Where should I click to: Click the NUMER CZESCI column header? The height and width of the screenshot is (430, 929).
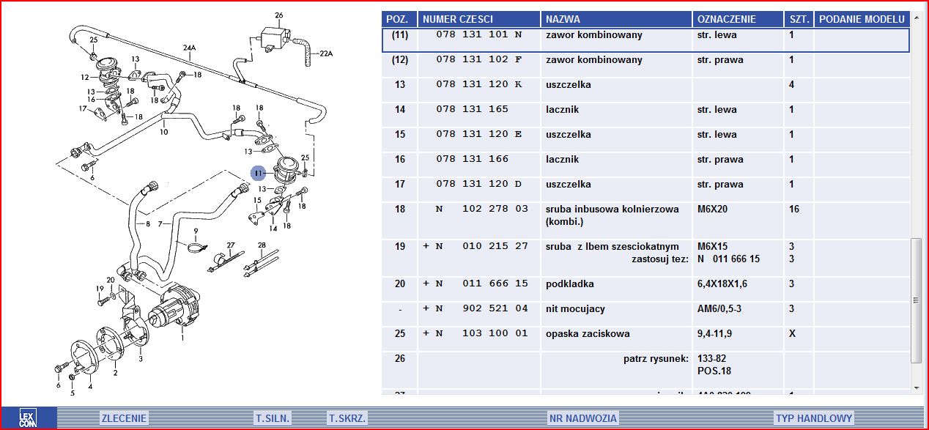480,19
